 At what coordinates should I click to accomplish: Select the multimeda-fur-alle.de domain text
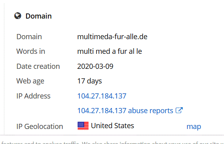(x=112, y=37)
